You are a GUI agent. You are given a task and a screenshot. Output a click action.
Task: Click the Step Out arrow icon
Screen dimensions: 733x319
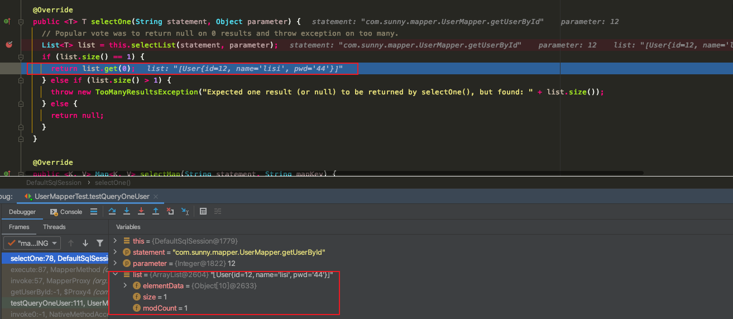[x=156, y=212]
